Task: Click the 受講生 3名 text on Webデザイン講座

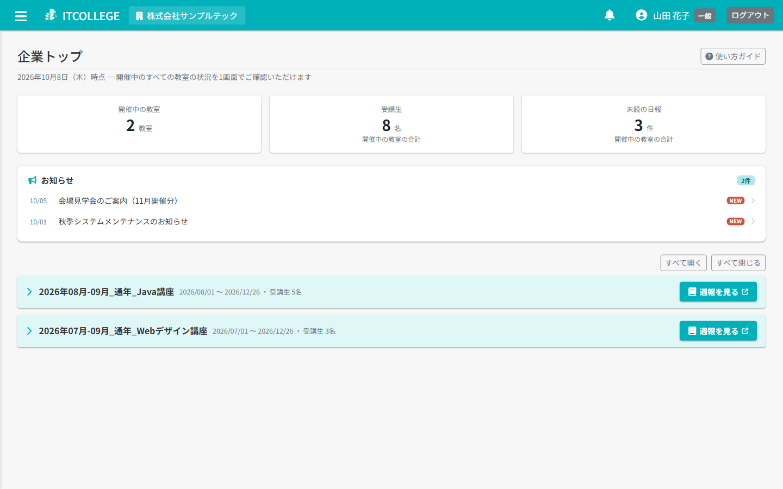Action: click(x=319, y=331)
